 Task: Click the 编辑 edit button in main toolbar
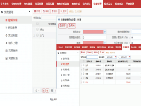click(x=46, y=11)
